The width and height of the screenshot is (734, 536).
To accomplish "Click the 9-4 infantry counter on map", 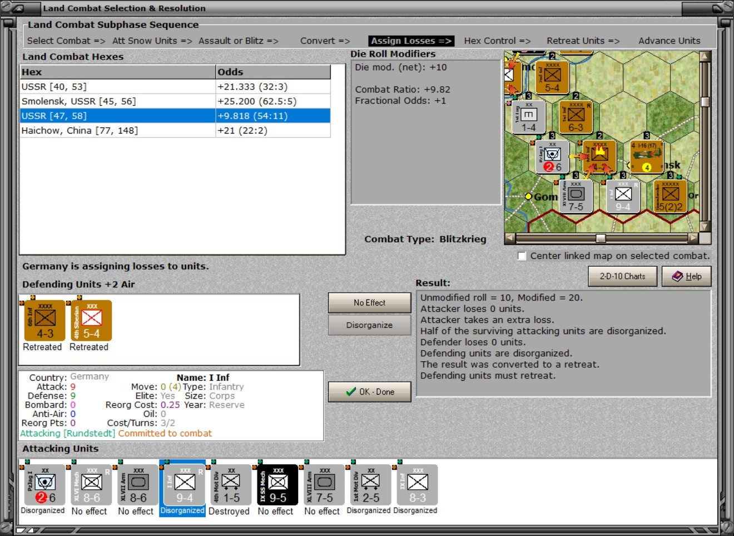I will 623,196.
